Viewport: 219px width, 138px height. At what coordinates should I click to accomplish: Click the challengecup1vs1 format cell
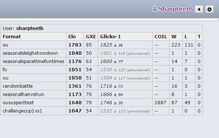[x=33, y=111]
